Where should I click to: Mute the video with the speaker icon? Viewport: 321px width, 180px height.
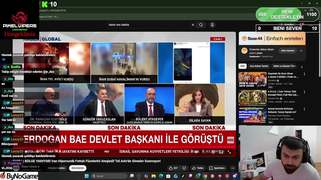point(26,151)
